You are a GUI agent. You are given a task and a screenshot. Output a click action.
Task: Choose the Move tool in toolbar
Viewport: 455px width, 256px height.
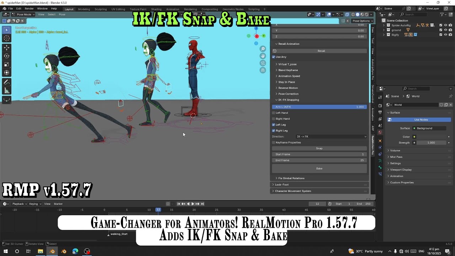[x=7, y=48]
